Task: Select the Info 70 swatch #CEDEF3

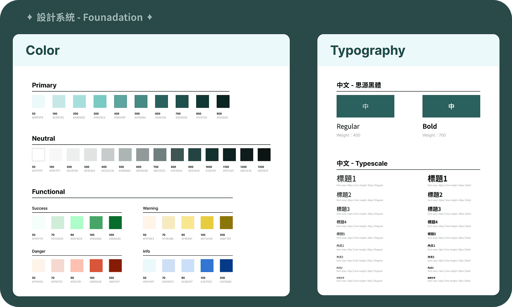Action: tap(168, 265)
